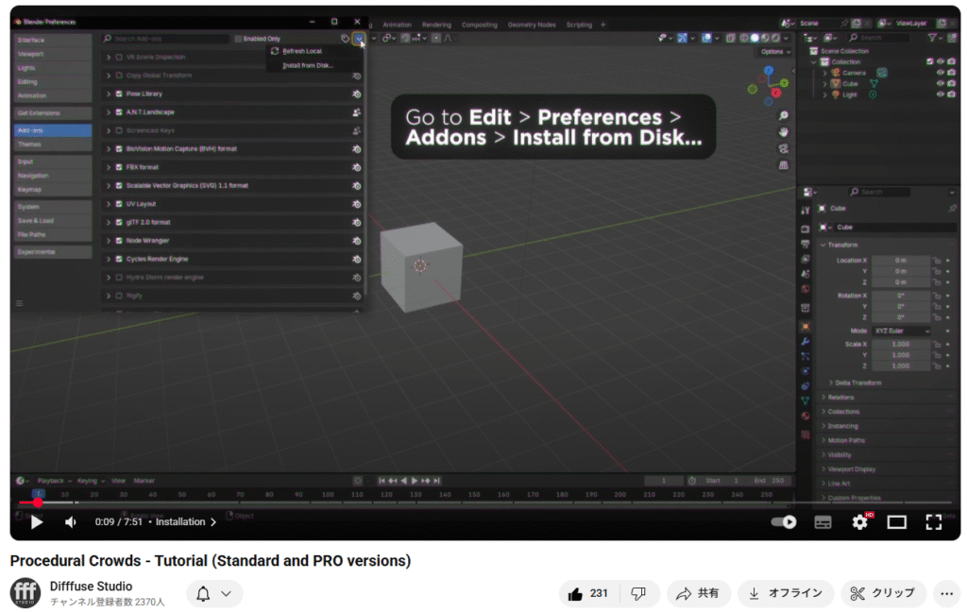Open video settings gear
The width and height of the screenshot is (967, 613).
pyautogui.click(x=859, y=521)
